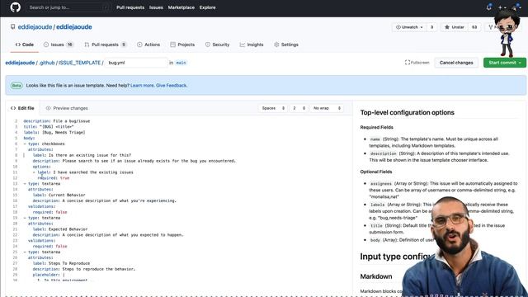Click the repository book icon beside eddiejaoude
528x297 pixels.
coord(13,26)
